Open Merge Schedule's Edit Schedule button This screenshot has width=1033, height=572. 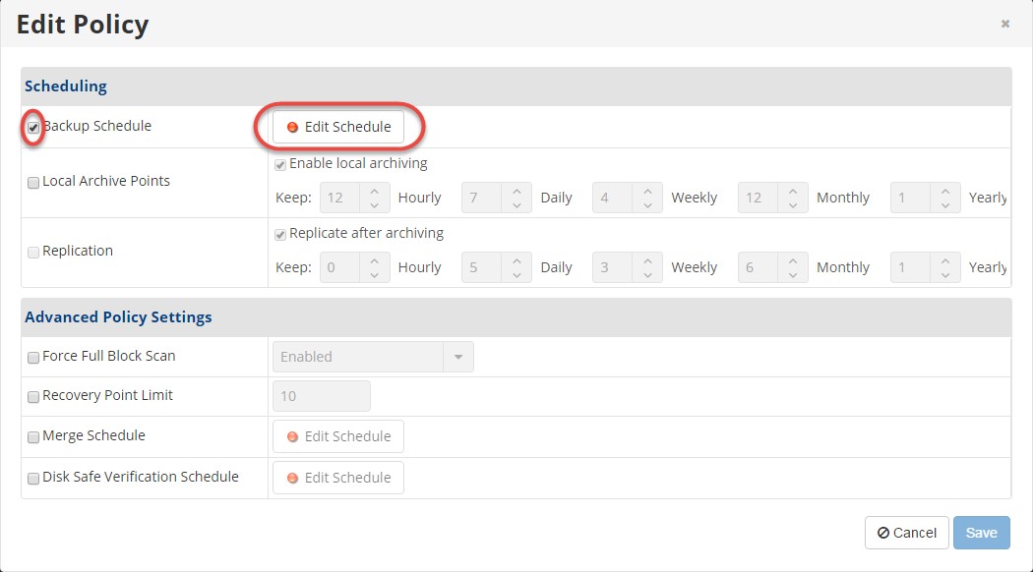tap(338, 436)
